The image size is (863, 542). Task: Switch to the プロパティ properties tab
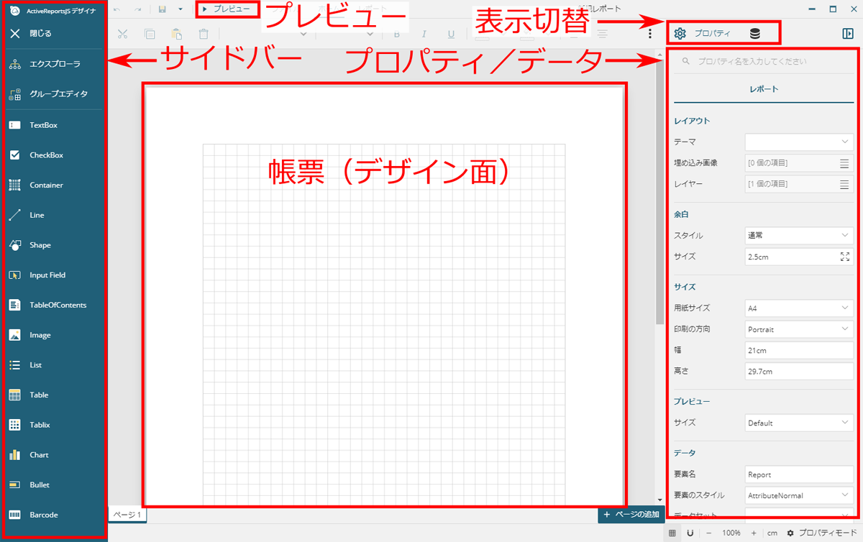pyautogui.click(x=703, y=33)
